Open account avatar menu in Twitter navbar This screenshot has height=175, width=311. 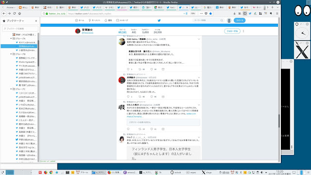(229, 20)
